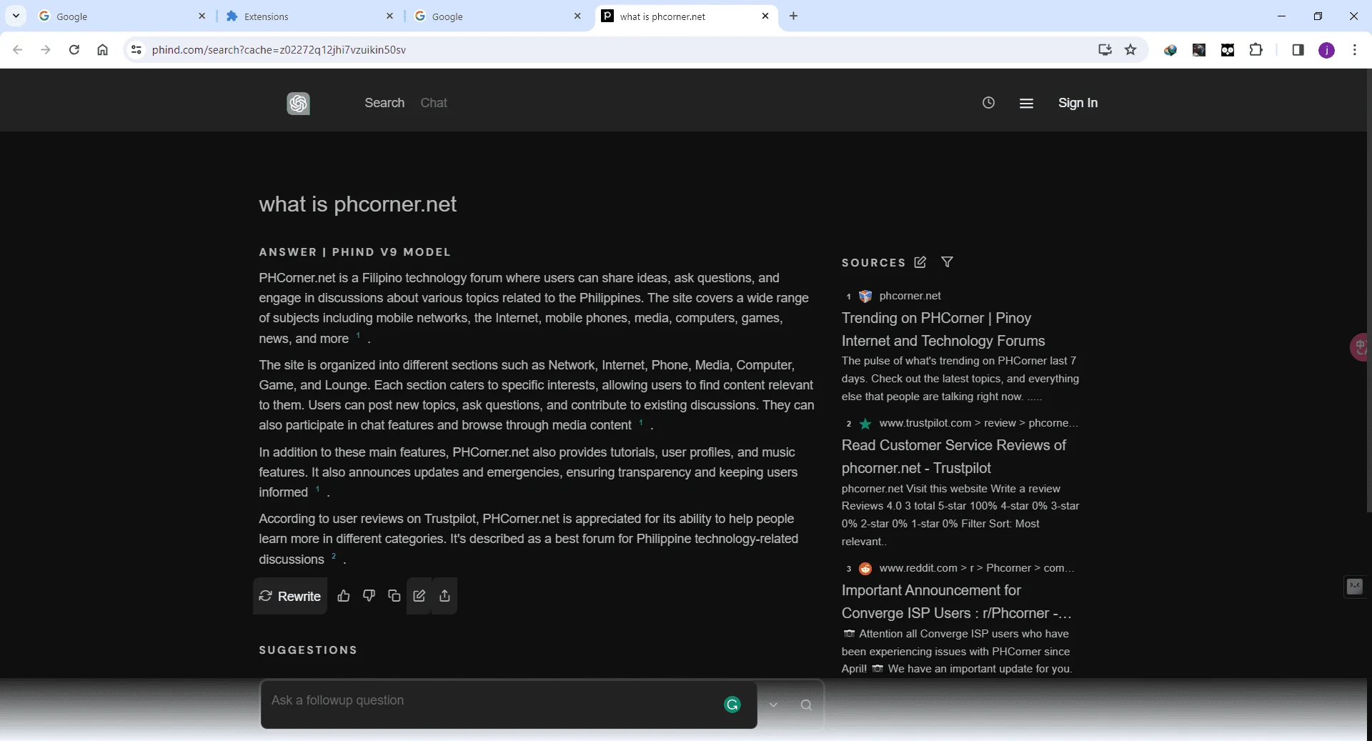Open 'Trending on PHCorner' source link

pyautogui.click(x=943, y=329)
